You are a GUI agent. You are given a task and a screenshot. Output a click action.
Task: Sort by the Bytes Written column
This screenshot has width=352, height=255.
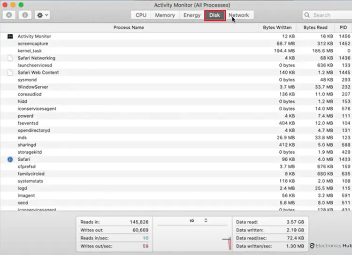click(x=277, y=27)
